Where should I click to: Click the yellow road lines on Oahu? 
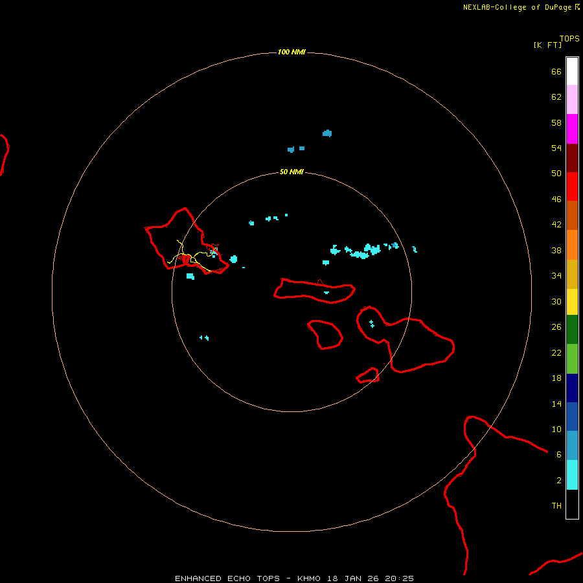pyautogui.click(x=190, y=257)
